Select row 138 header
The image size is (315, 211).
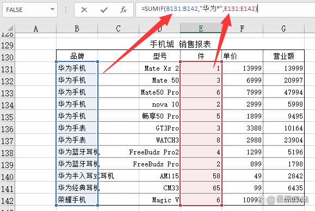8,153
